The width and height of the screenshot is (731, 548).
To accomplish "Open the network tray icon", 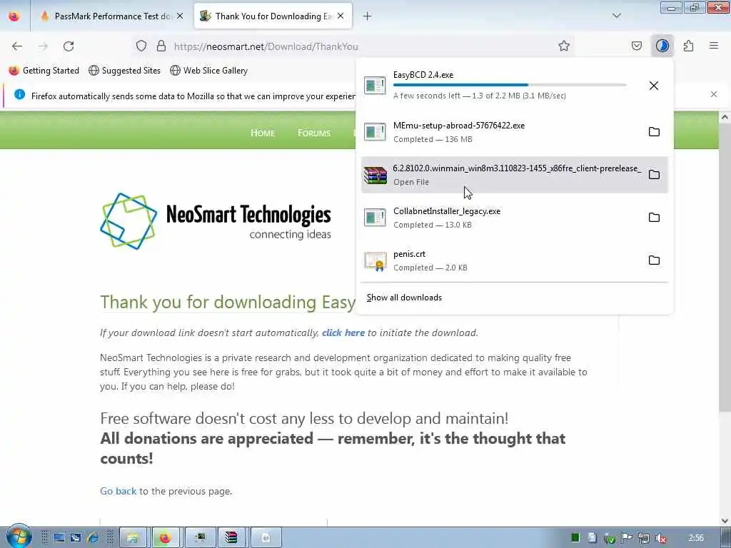I will (x=644, y=538).
